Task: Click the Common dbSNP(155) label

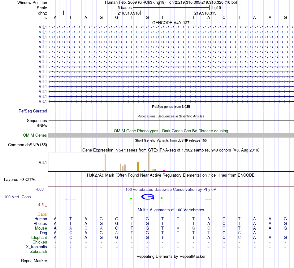Action: point(28,145)
